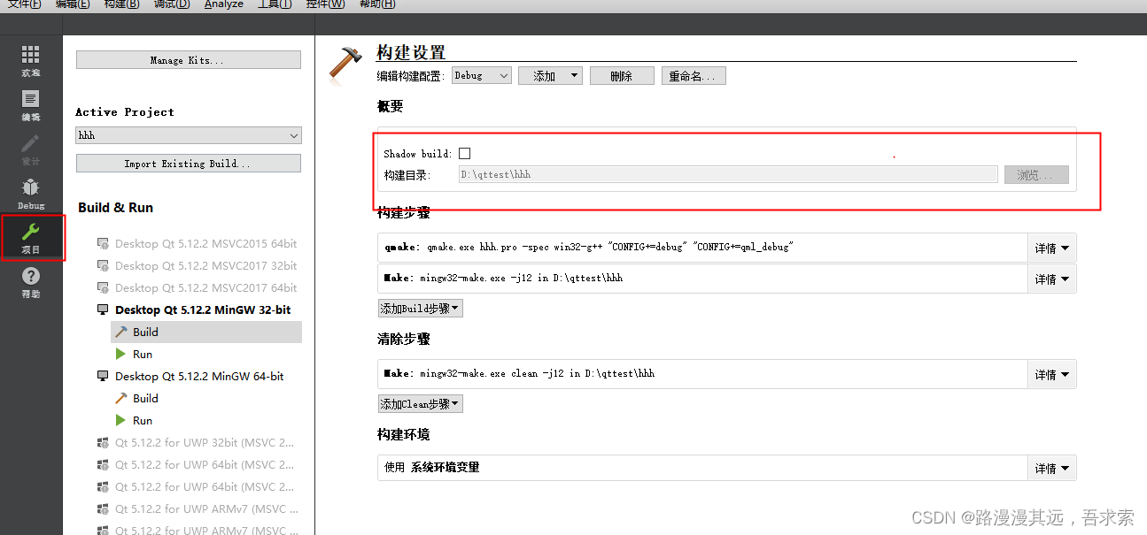Viewport: 1147px width, 535px height.
Task: Click the Import Existing Build... button
Action: point(189,164)
